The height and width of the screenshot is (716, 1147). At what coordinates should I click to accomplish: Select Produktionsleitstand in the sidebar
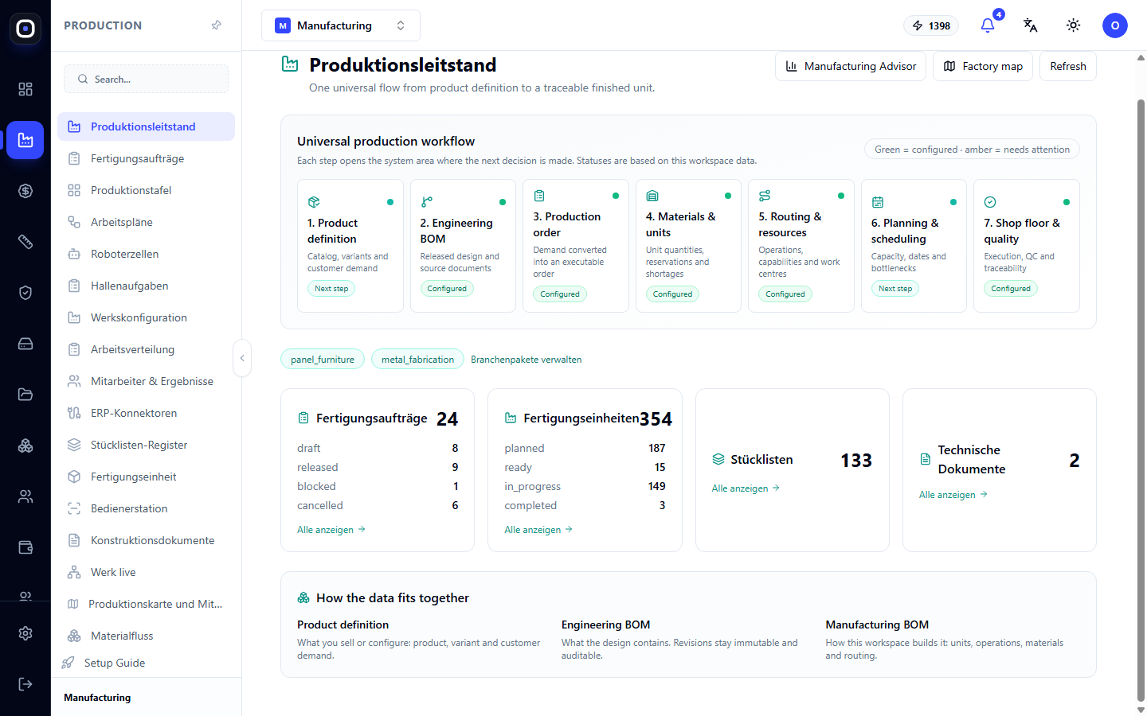[146, 126]
